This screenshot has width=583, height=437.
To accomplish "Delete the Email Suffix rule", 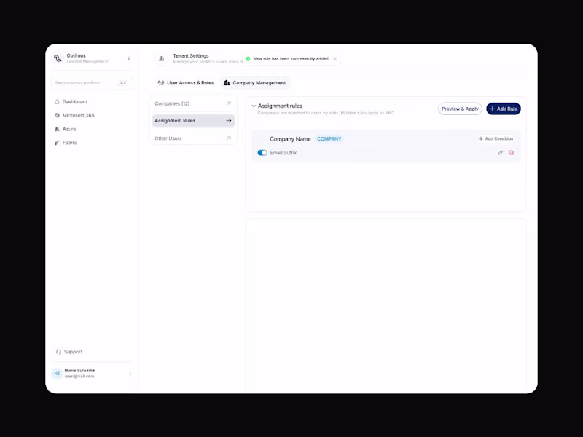I will pos(512,153).
